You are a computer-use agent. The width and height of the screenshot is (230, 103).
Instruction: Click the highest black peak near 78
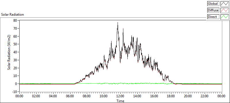[118, 23]
